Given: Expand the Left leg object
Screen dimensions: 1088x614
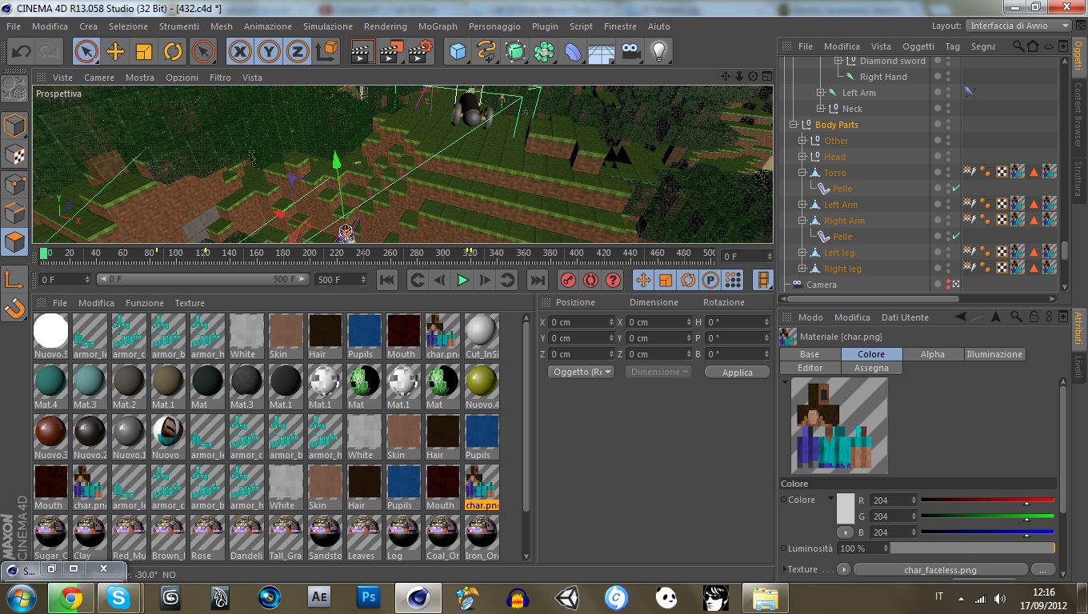Looking at the screenshot, I should click(x=802, y=253).
